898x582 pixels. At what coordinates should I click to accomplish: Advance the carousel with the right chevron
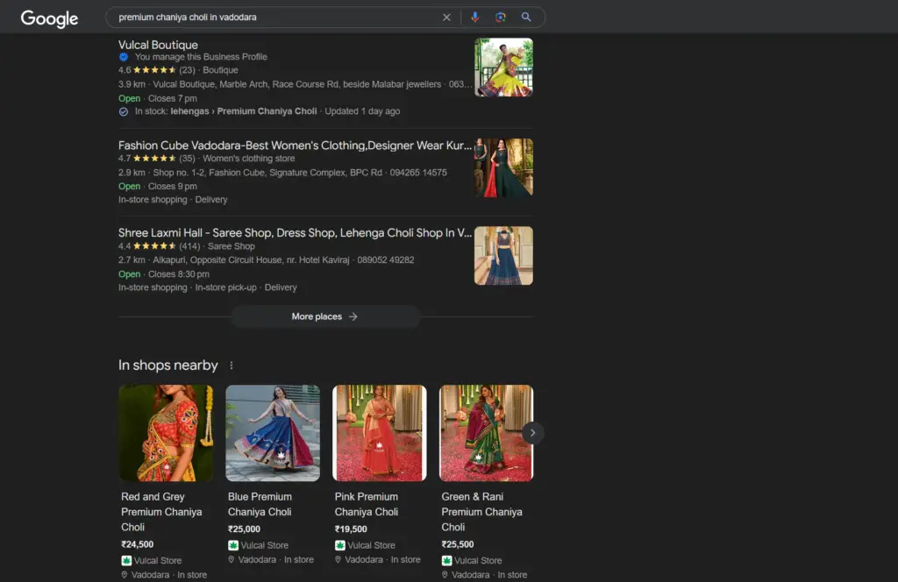(532, 432)
